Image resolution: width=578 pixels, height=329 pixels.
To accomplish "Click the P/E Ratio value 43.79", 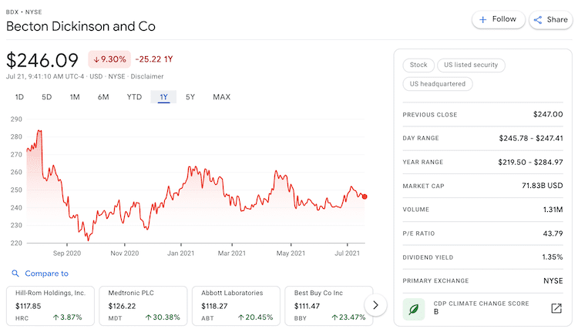I will point(553,233).
